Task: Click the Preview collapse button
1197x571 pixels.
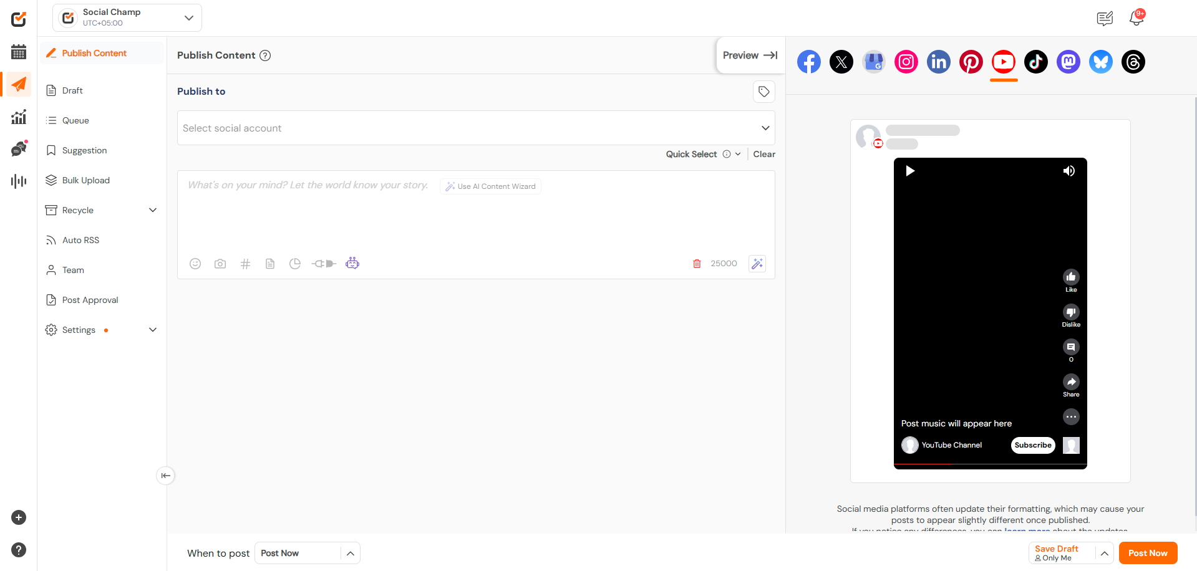Action: click(x=750, y=55)
